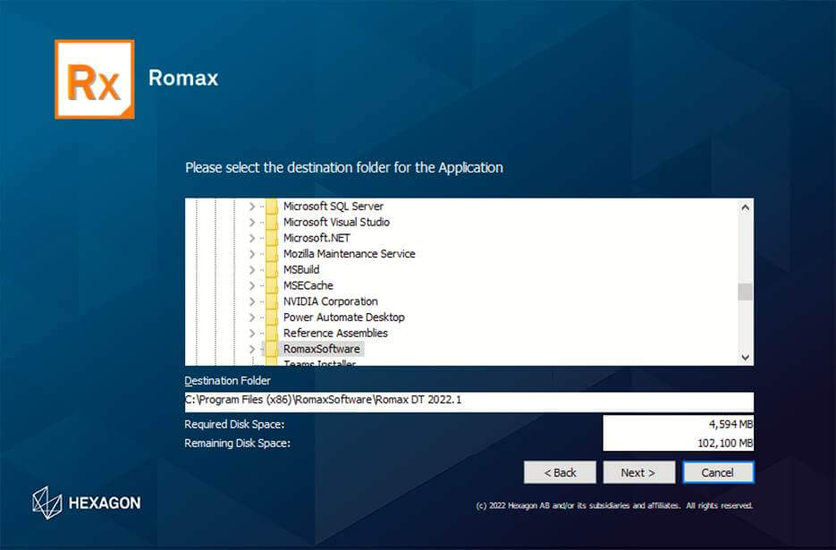Screen dimensions: 836x550
Task: Select the RomaxSoftware folder
Action: (321, 349)
